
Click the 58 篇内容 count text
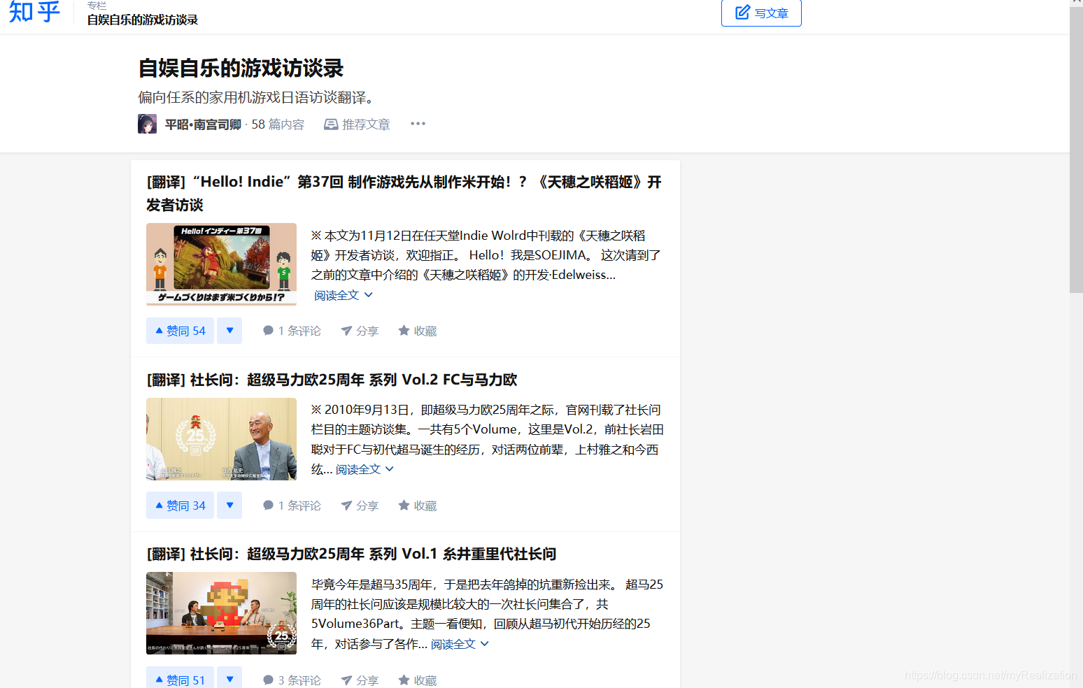coord(278,124)
